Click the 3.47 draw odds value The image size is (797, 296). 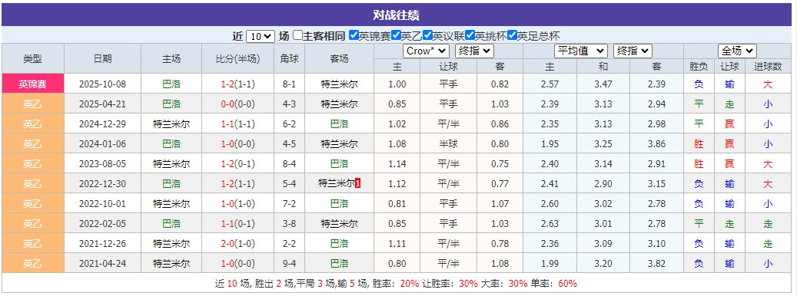603,84
